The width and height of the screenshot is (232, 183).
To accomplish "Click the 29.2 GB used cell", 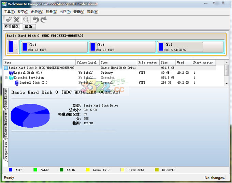I will pyautogui.click(x=183, y=73).
